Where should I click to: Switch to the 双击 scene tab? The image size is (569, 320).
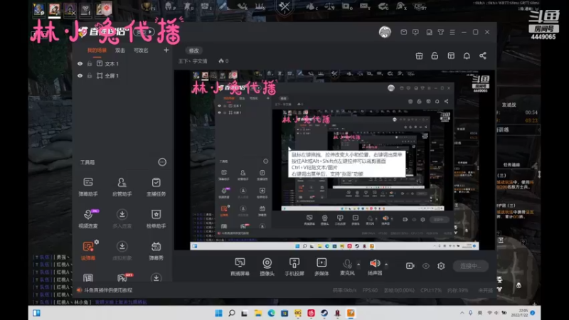[120, 50]
